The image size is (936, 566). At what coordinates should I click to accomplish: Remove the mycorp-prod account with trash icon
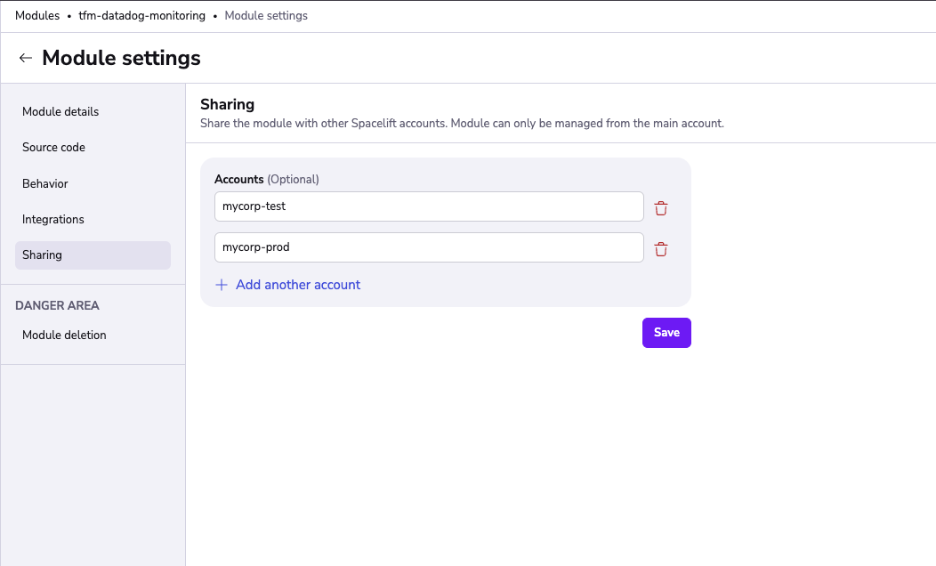coord(661,249)
